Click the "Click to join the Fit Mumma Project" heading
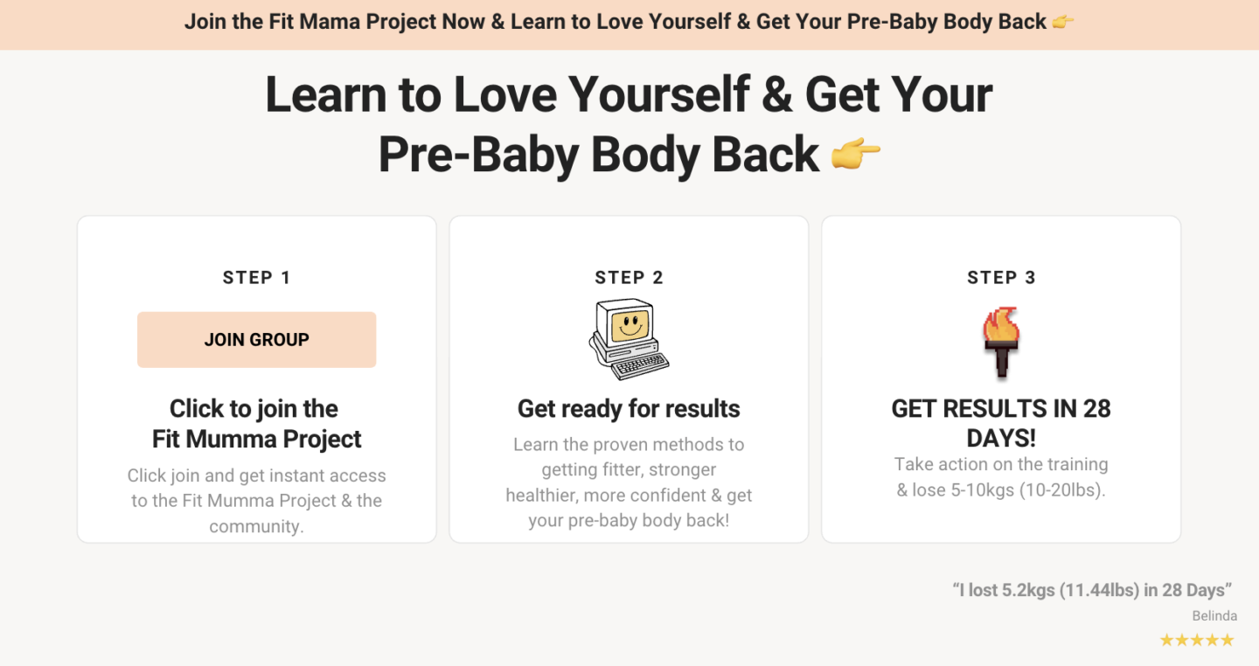 click(256, 424)
